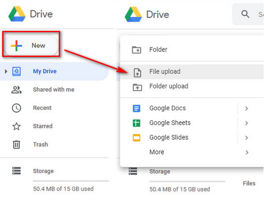Click the Google Docs blue icon
The image size is (264, 203).
point(136,109)
